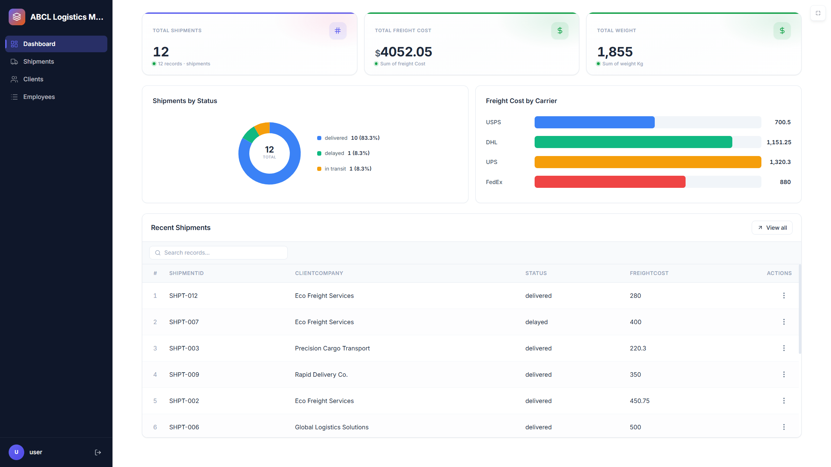Viewport: 831px width, 467px height.
Task: Click the donut chart center total
Action: point(269,152)
